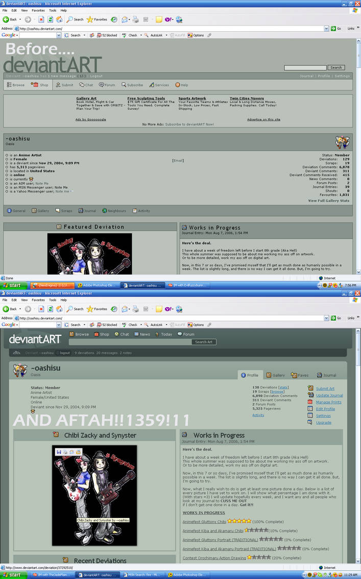This screenshot has height=579, width=361.
Task: Click Print icon in top browser toolbar
Action: tap(135, 19)
